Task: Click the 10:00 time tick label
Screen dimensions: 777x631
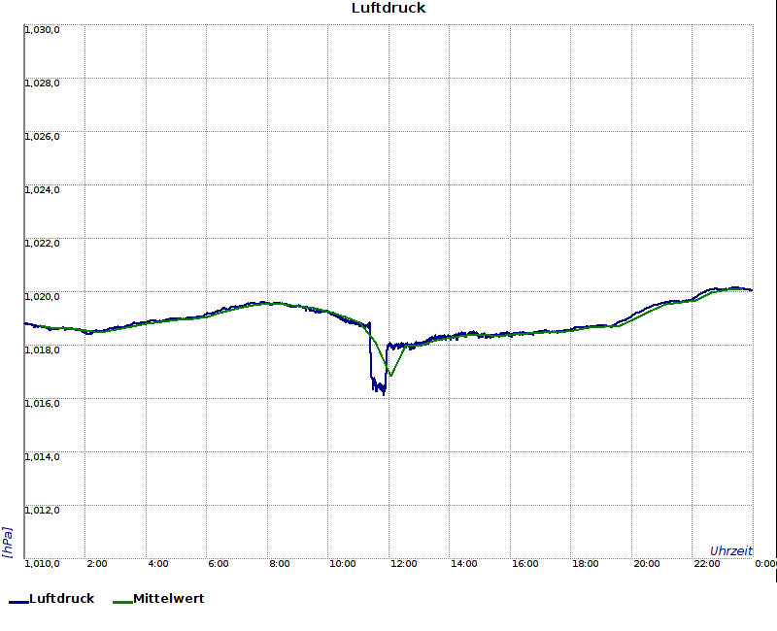Action: [x=343, y=564]
